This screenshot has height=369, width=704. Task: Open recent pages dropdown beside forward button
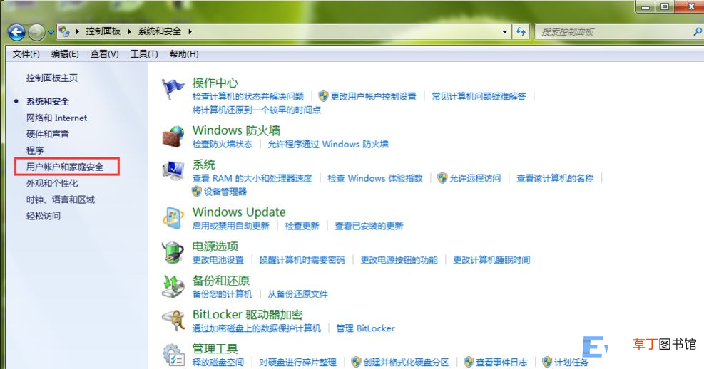click(x=51, y=32)
